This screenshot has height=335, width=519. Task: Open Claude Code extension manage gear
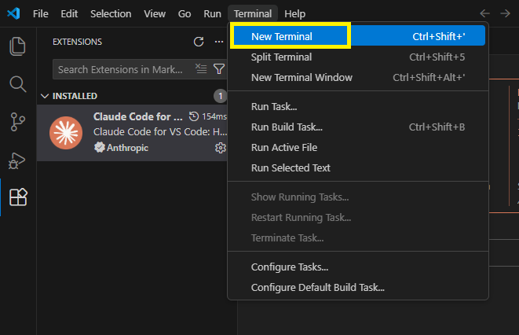pyautogui.click(x=221, y=148)
